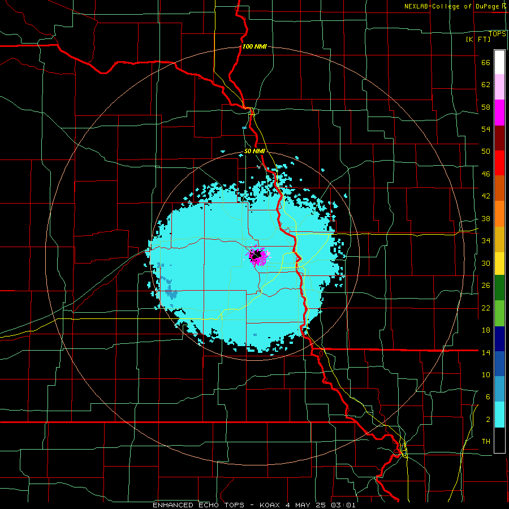The image size is (509, 509).
Task: Click the legend value 6
Action: [488, 396]
